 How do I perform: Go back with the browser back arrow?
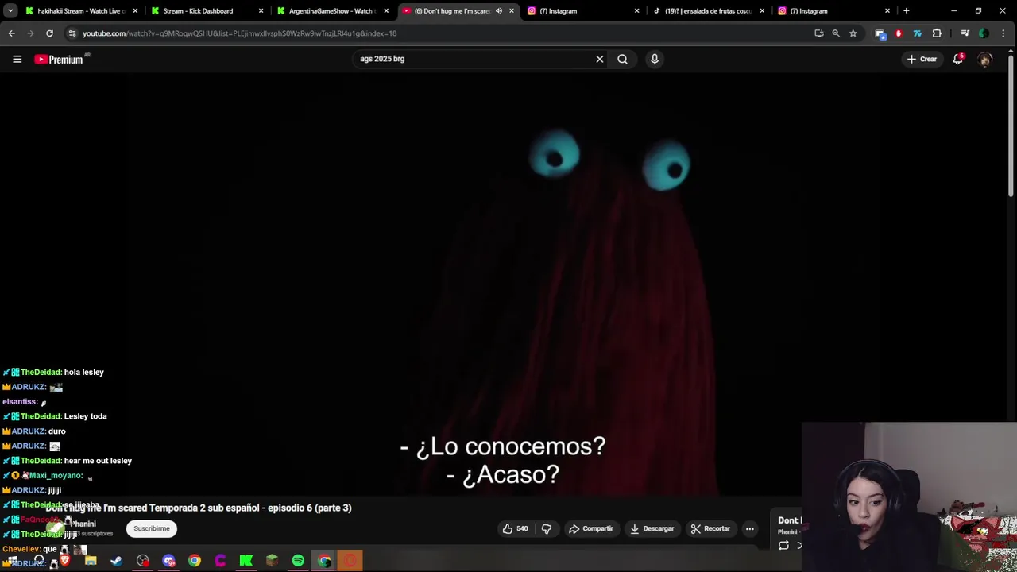coord(11,33)
